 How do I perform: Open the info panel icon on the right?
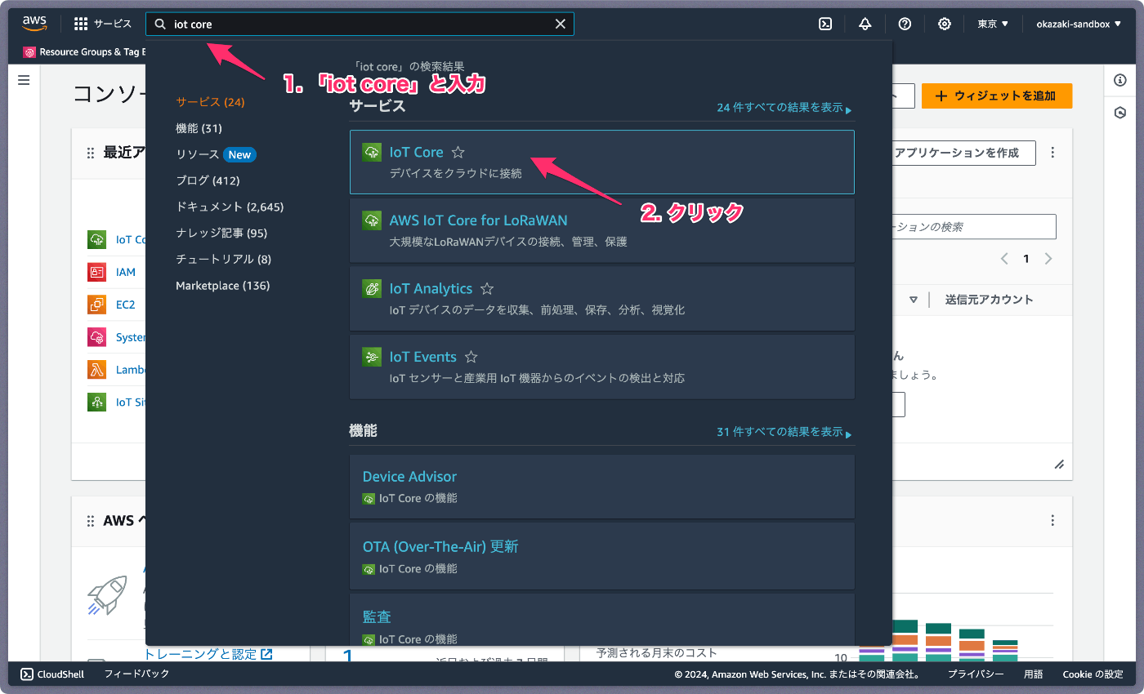pos(1120,80)
